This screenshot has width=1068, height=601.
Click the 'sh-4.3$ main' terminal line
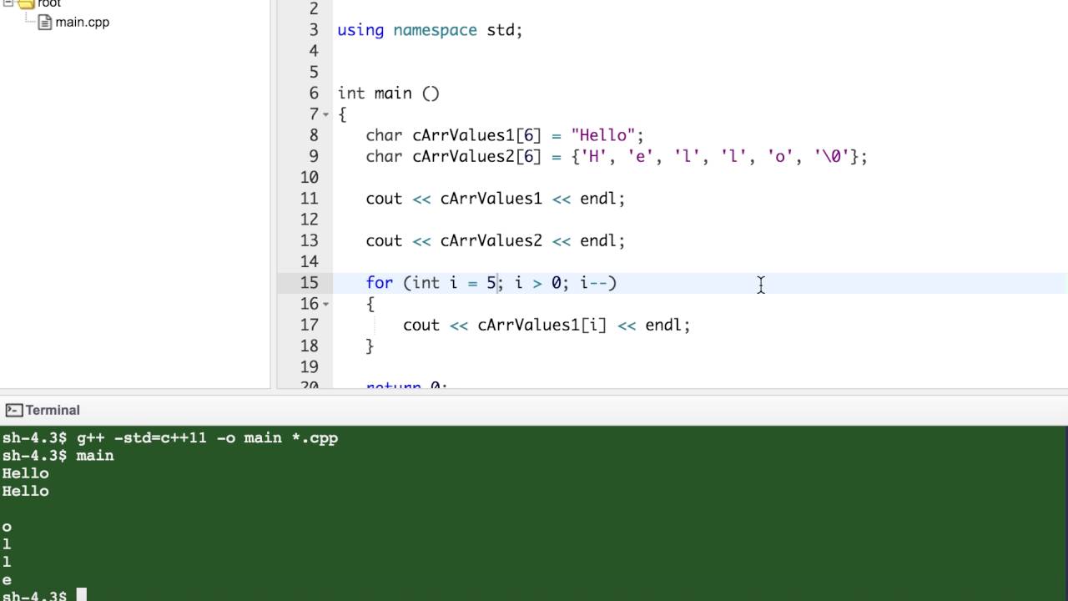(58, 456)
